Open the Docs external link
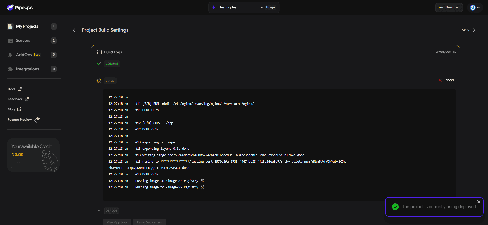The image size is (488, 225). pos(15,89)
